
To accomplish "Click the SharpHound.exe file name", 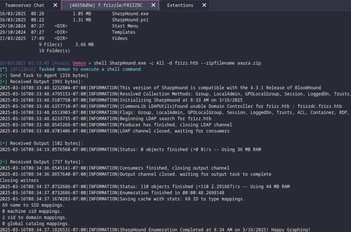I will coord(130,14).
